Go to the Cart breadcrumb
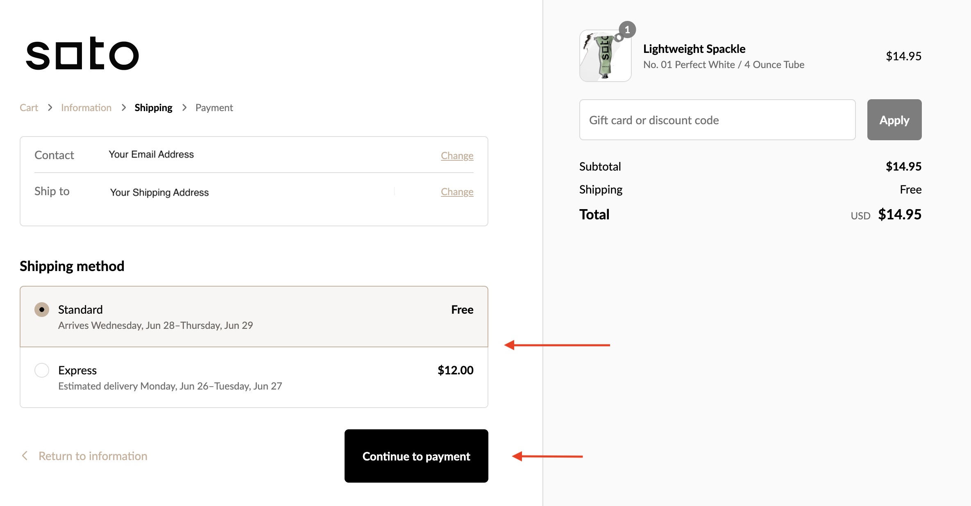This screenshot has height=506, width=971. click(29, 108)
